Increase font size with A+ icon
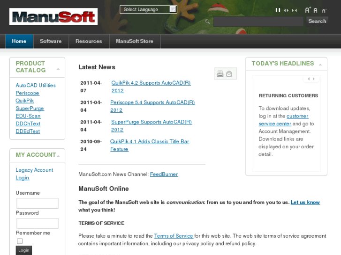The image size is (341, 255). pyautogui.click(x=308, y=10)
